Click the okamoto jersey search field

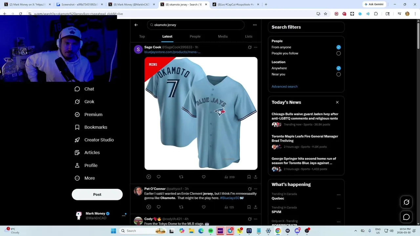[x=196, y=25]
